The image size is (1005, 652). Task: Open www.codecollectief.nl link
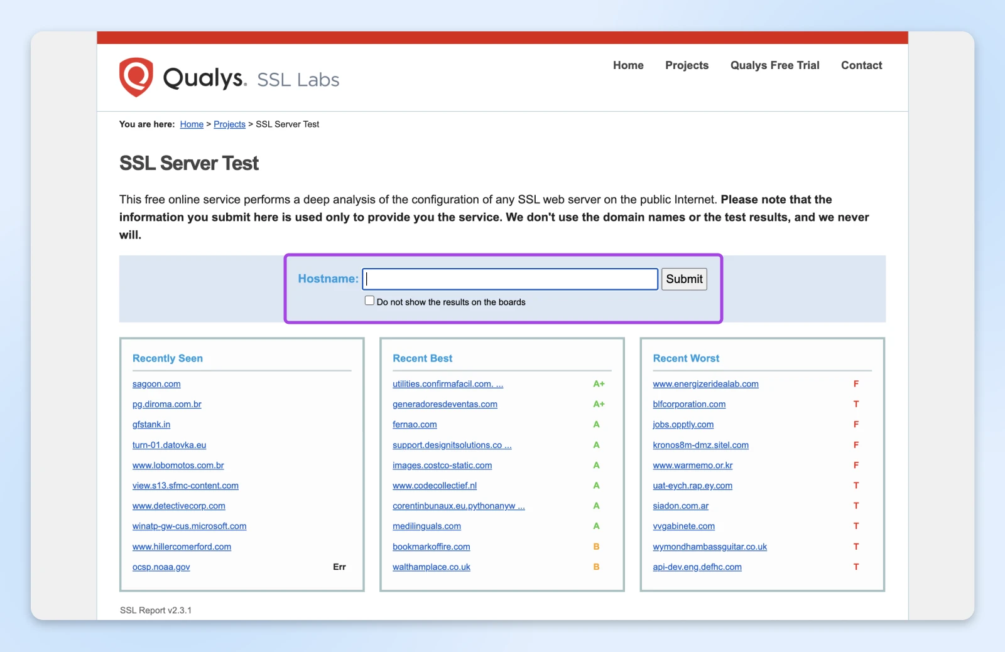tap(435, 486)
